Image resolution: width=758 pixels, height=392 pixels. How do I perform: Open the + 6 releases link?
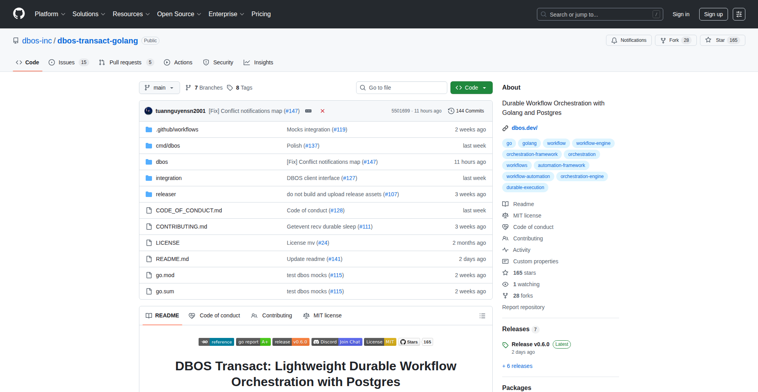pos(517,366)
